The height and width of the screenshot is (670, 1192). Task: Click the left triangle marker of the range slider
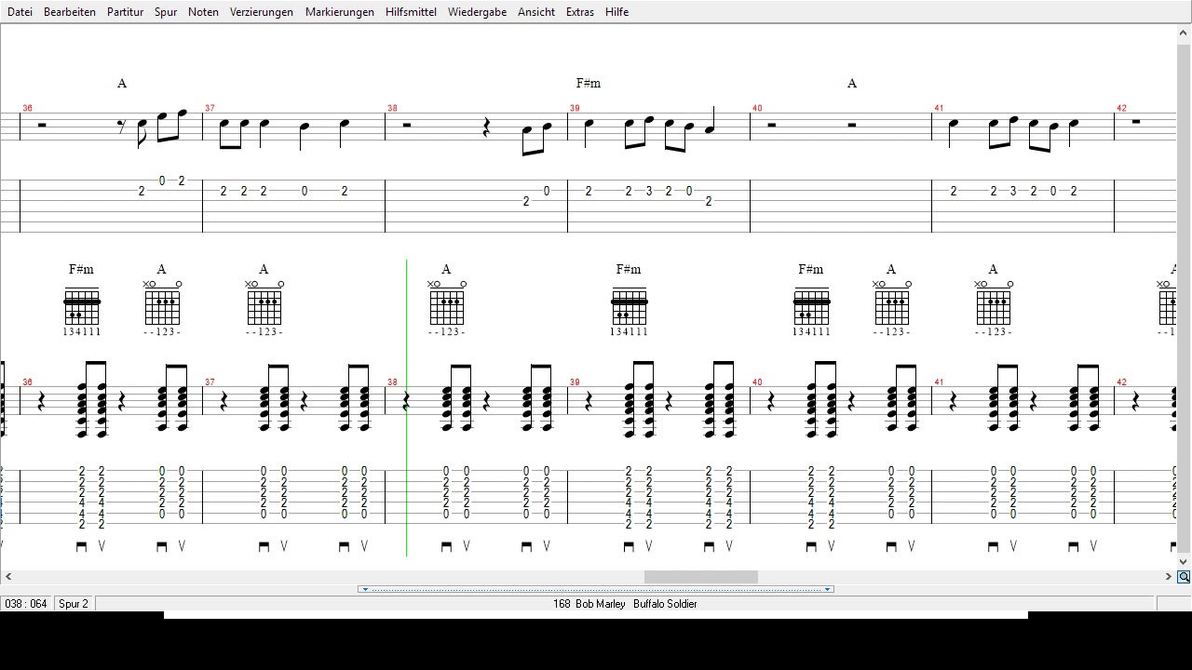[365, 589]
